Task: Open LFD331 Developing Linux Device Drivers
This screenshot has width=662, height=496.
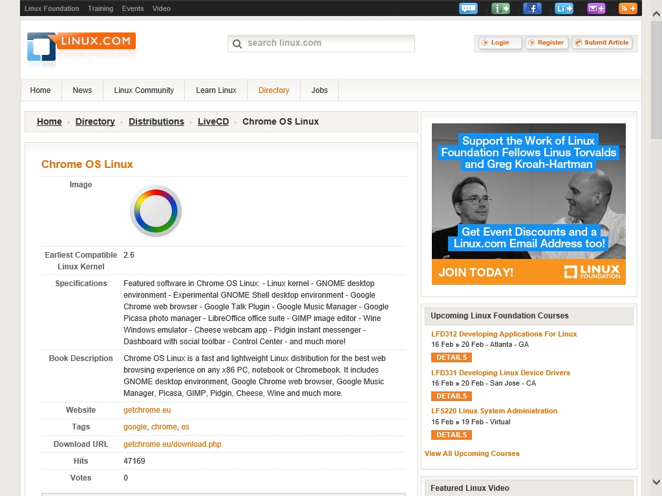Action: [x=500, y=373]
